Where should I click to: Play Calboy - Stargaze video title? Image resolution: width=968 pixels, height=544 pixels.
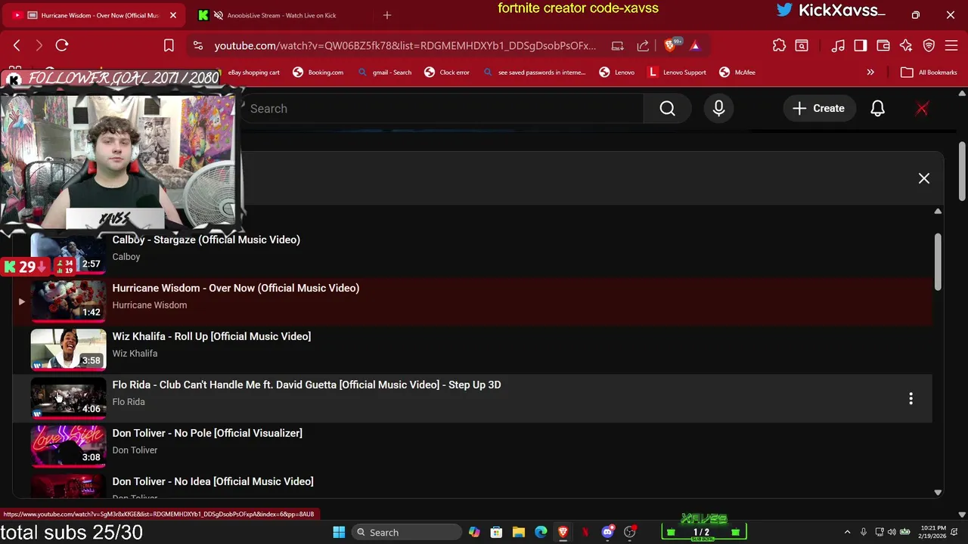(206, 240)
